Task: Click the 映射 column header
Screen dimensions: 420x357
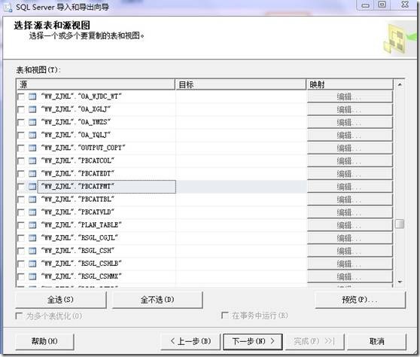Action: (x=349, y=84)
